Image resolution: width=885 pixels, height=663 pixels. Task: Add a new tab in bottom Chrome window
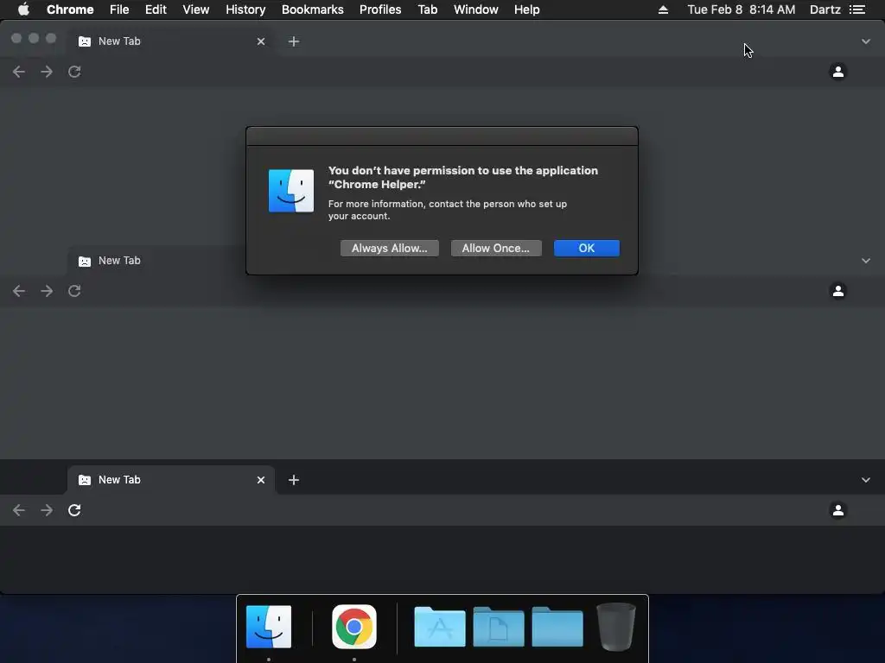(294, 480)
